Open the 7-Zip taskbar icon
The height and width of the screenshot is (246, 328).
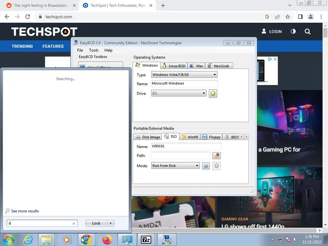tap(146, 240)
